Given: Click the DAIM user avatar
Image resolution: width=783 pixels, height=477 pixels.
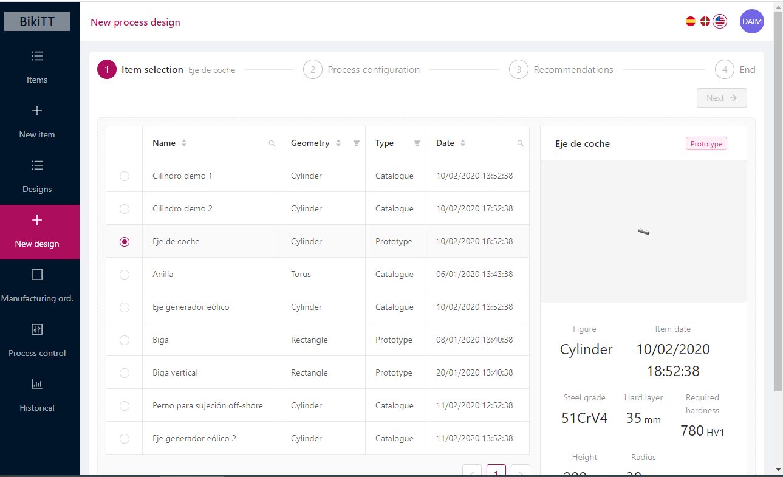Looking at the screenshot, I should (751, 22).
